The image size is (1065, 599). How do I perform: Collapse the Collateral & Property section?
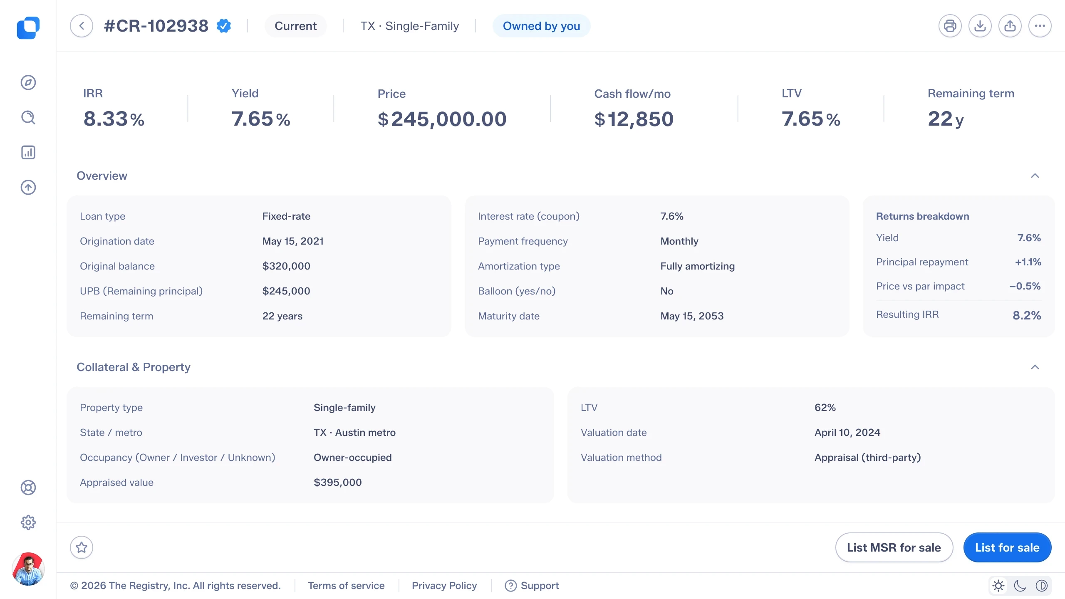(x=1035, y=367)
